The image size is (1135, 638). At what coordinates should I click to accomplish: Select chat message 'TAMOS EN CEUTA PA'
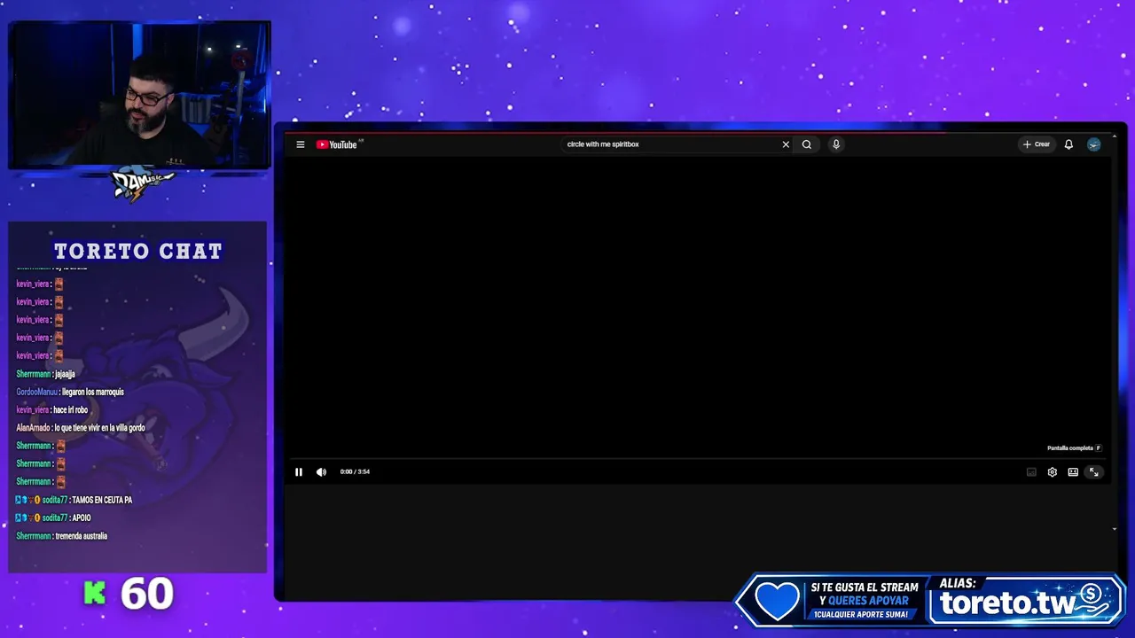(102, 500)
